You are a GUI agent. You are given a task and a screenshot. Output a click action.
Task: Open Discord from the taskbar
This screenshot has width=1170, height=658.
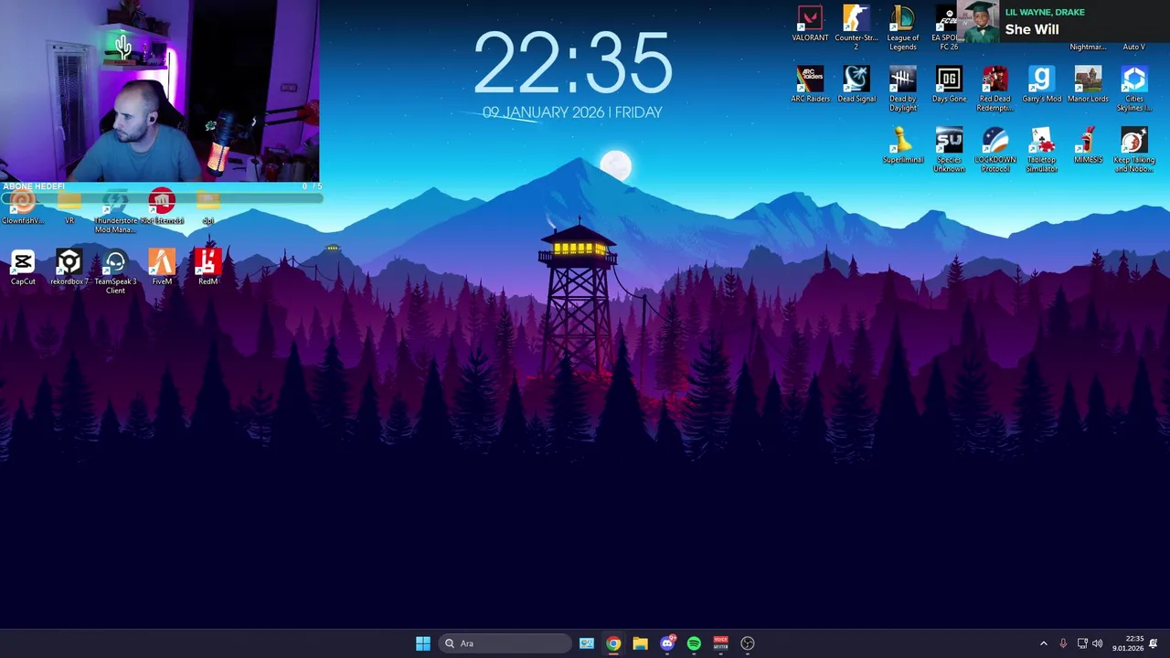click(667, 643)
